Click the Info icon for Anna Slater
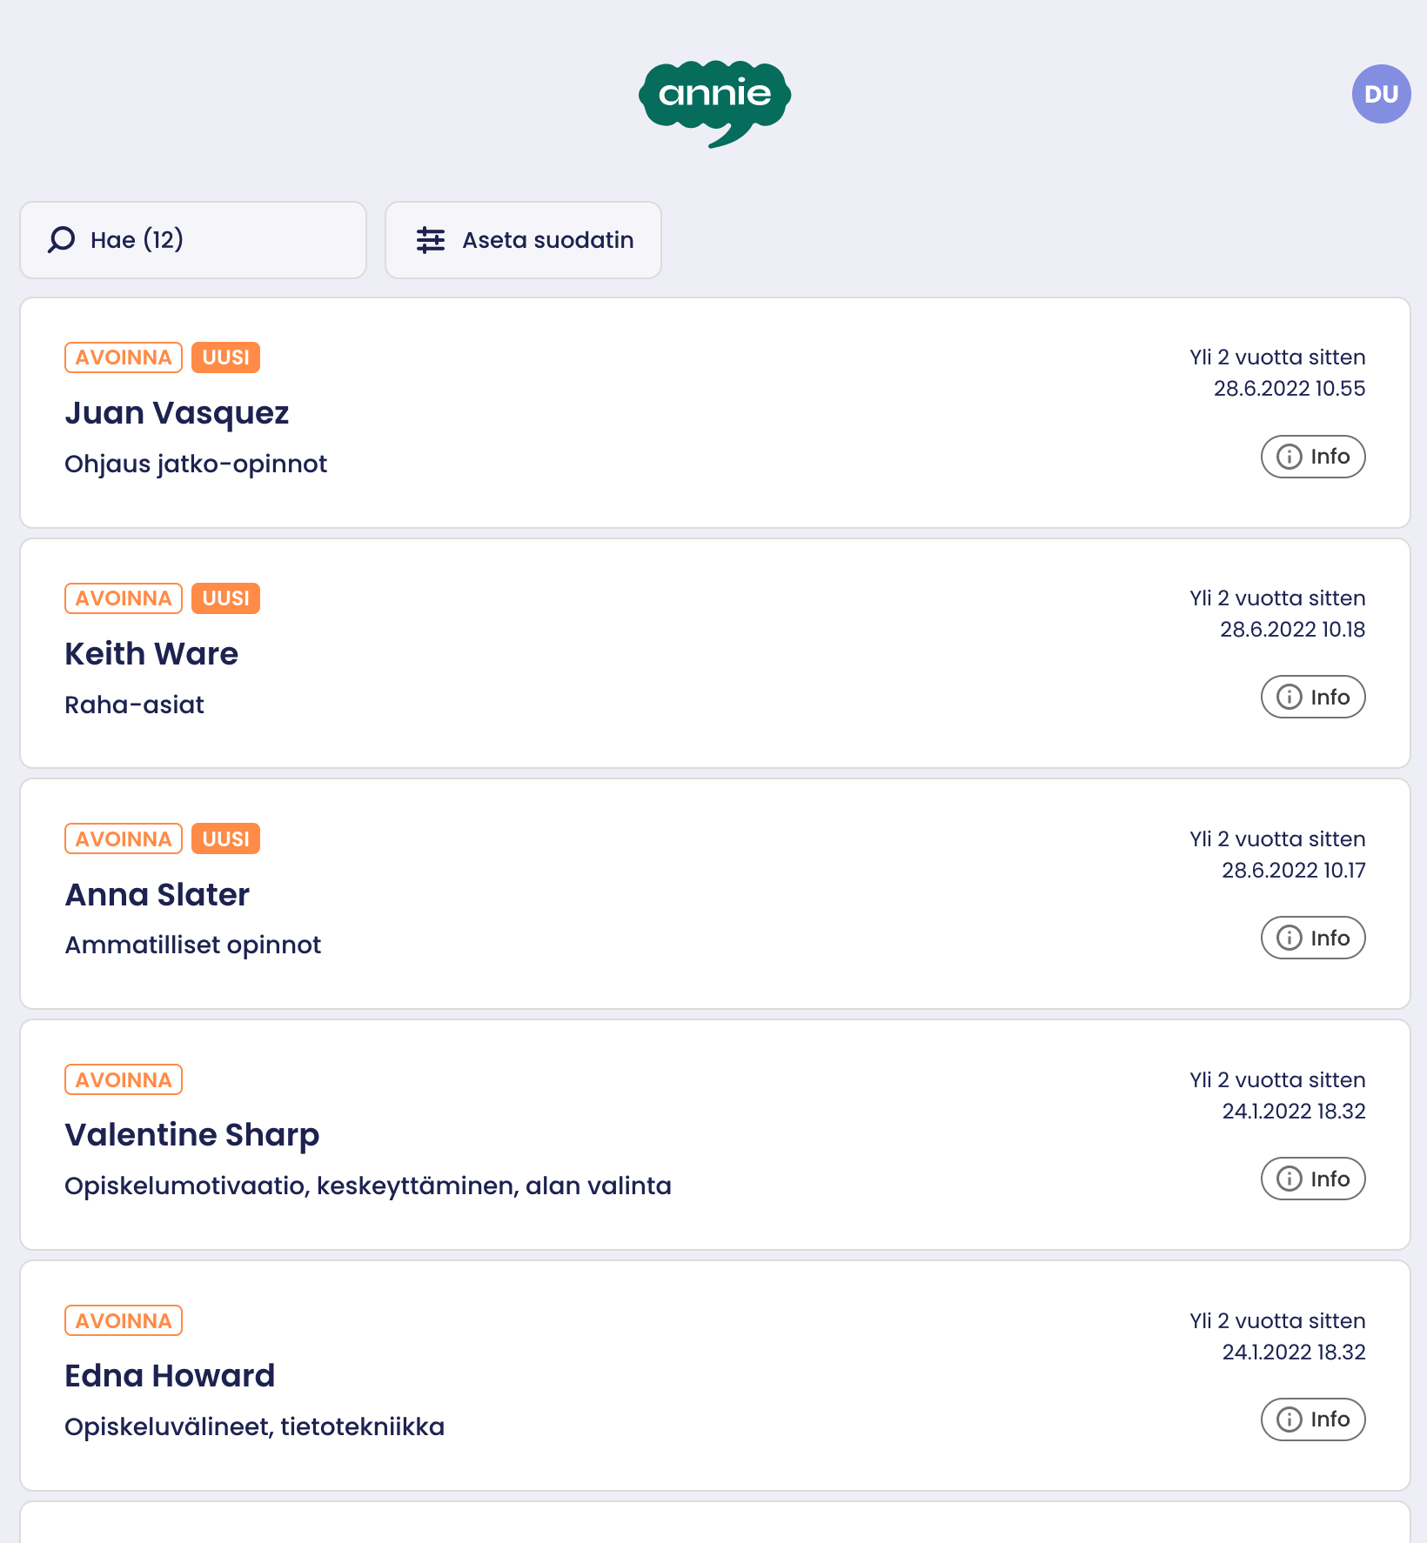The width and height of the screenshot is (1427, 1543). coord(1289,938)
